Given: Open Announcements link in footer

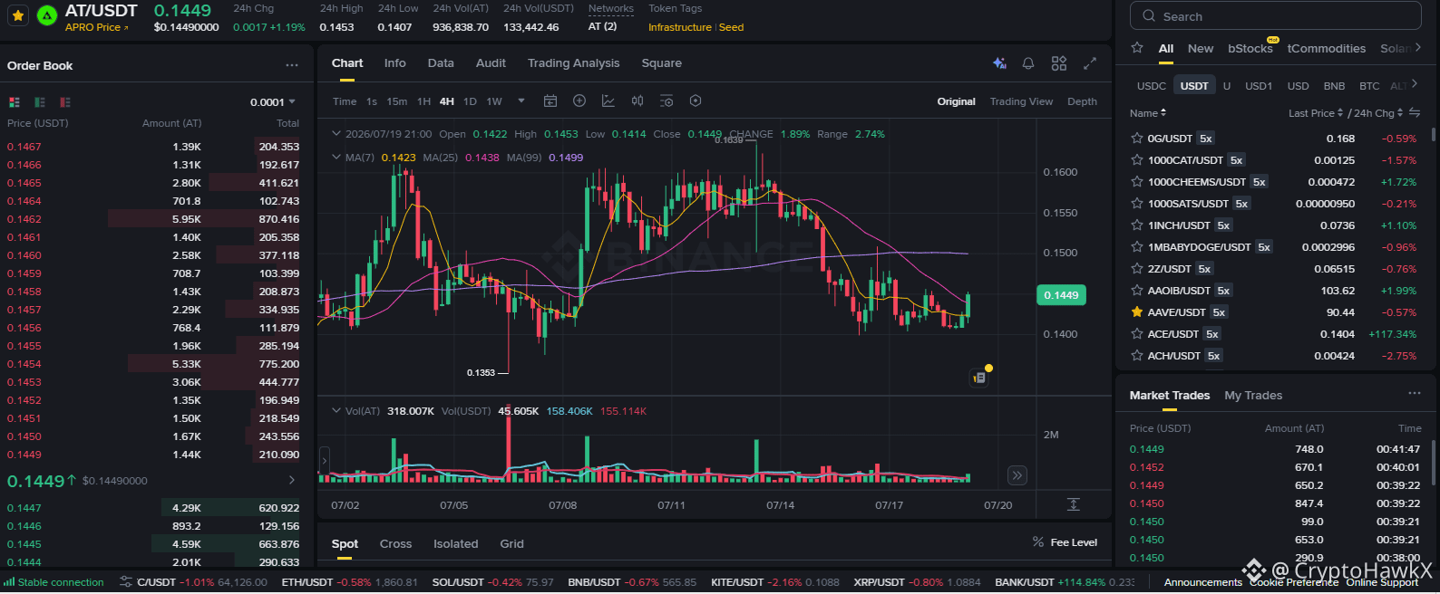Looking at the screenshot, I should coord(1202,582).
